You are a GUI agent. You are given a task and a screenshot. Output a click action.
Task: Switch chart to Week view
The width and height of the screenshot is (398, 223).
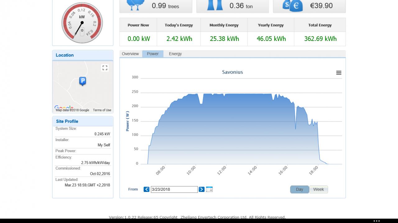(x=318, y=190)
